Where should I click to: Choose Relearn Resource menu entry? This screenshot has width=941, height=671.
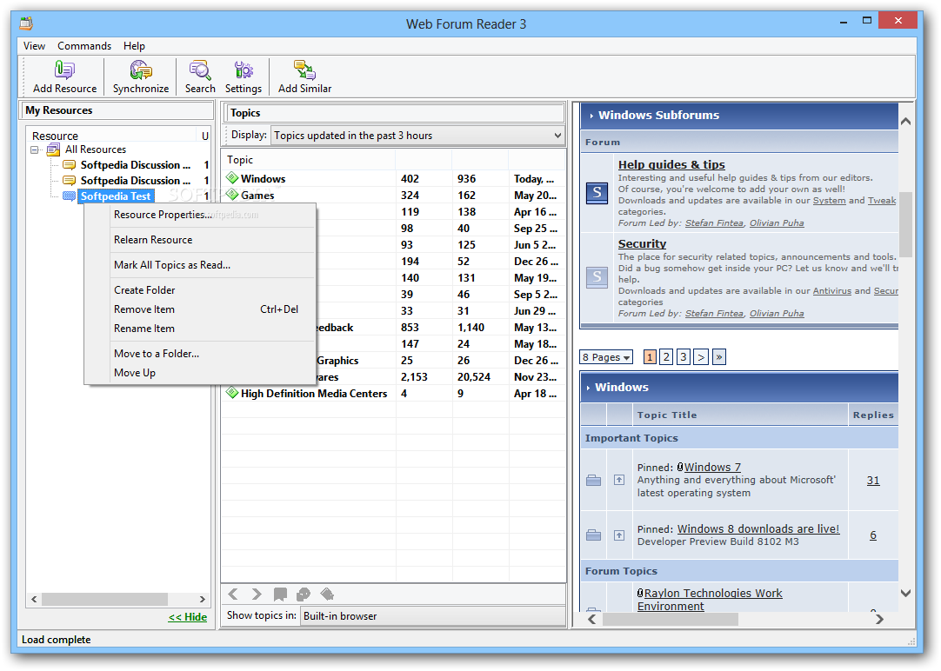tap(200, 240)
